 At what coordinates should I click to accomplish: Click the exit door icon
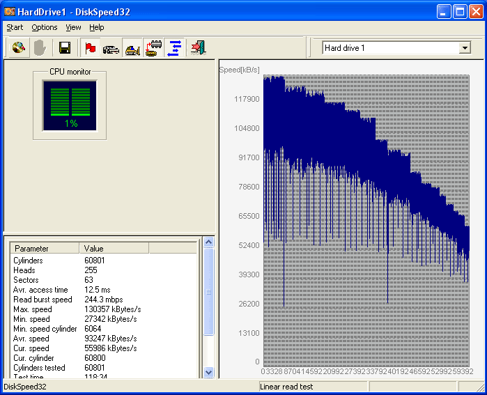pos(199,48)
